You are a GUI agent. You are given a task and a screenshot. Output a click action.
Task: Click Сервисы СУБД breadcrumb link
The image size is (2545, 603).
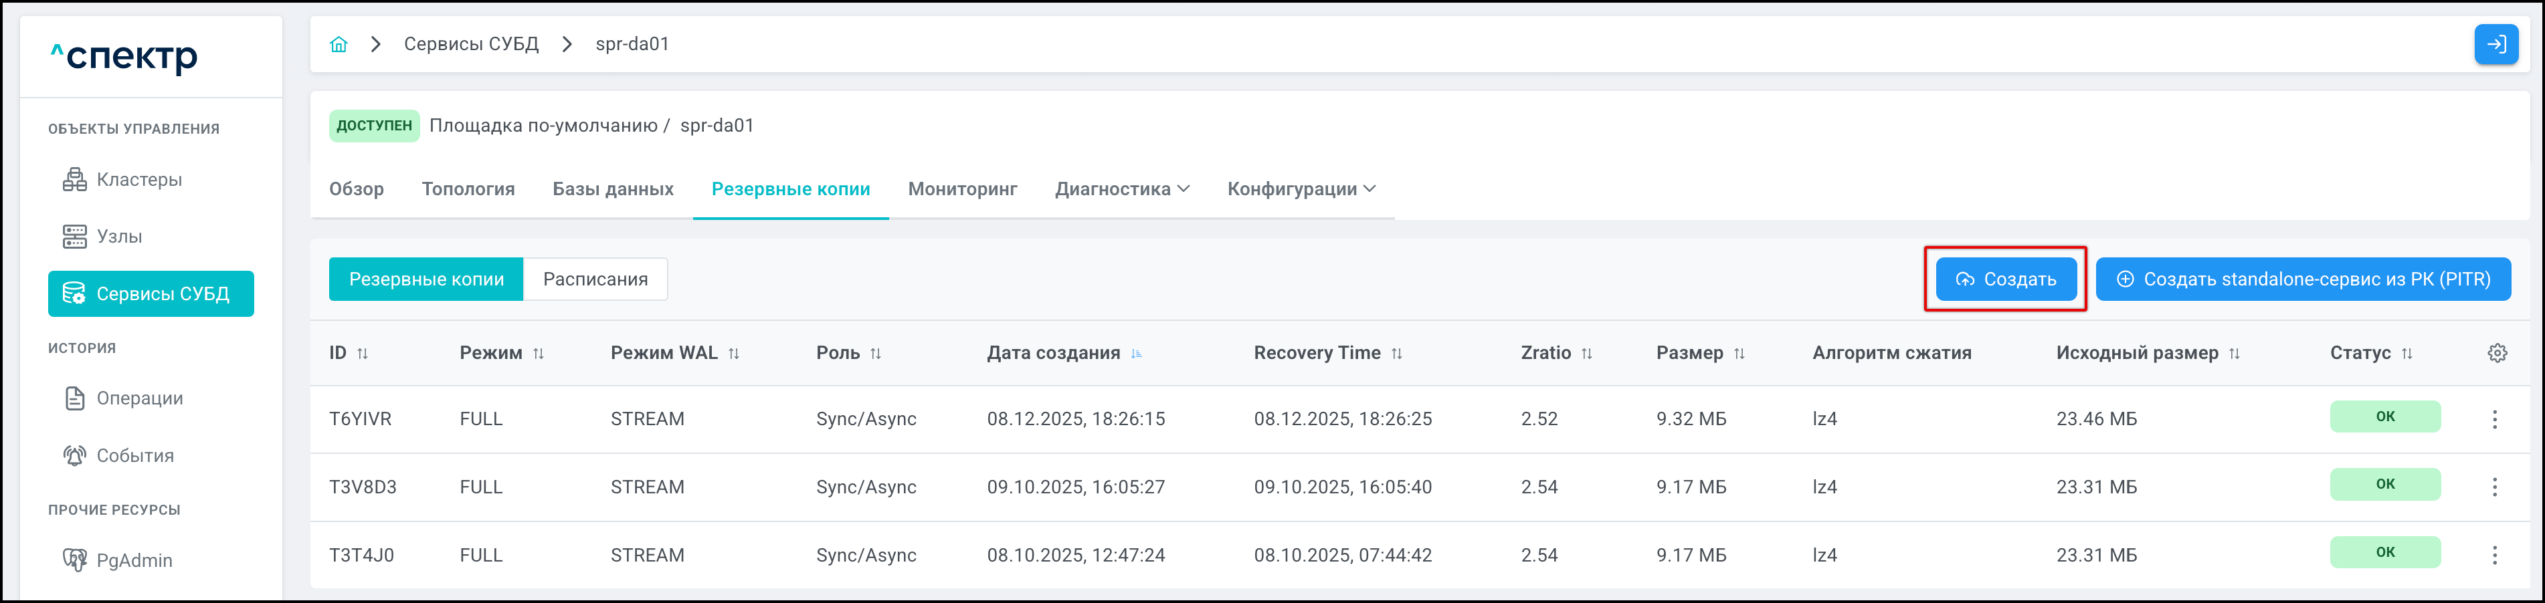click(x=470, y=44)
